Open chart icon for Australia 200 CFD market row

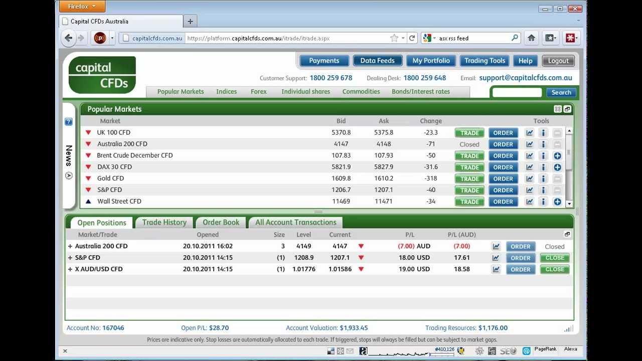tap(529, 144)
